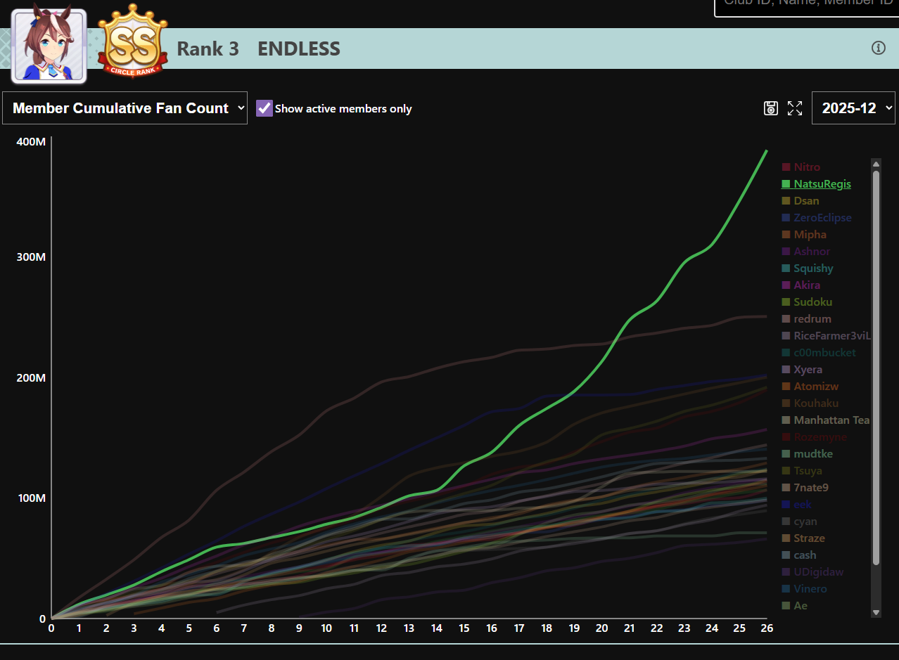
Task: Toggle Squishy series in legend
Action: coord(808,268)
